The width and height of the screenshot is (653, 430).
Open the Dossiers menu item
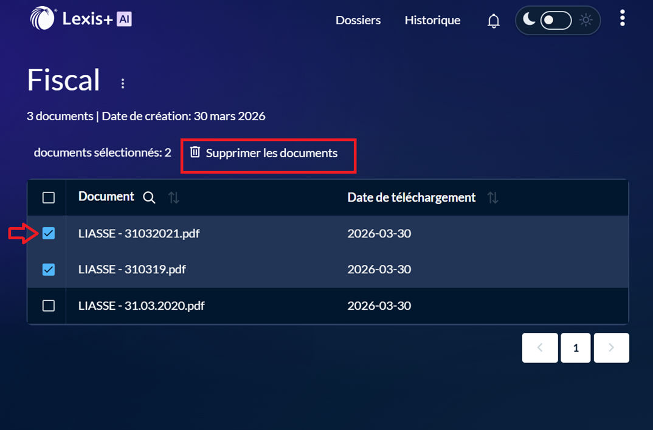358,21
